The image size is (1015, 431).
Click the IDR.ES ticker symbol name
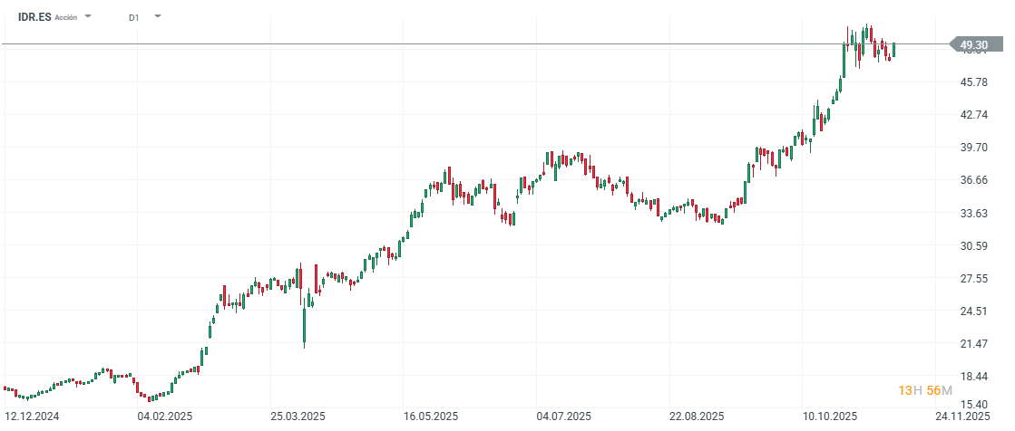(x=34, y=17)
